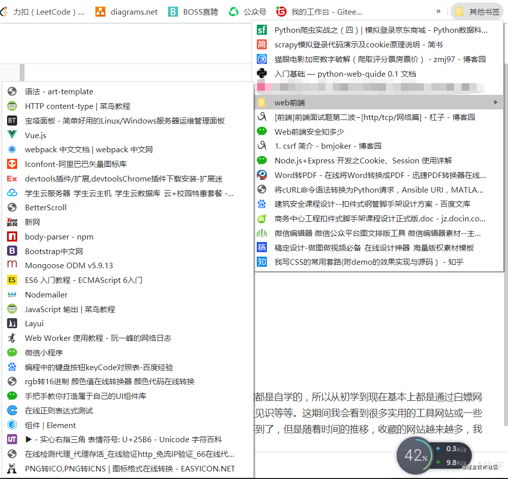
Task: Open the BetterScroll bookmark
Action: click(127, 208)
